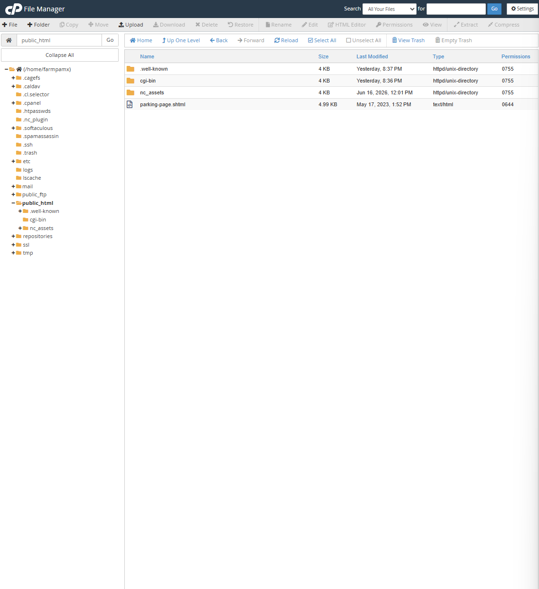
Task: Click the Extract toolbar button
Action: click(466, 25)
